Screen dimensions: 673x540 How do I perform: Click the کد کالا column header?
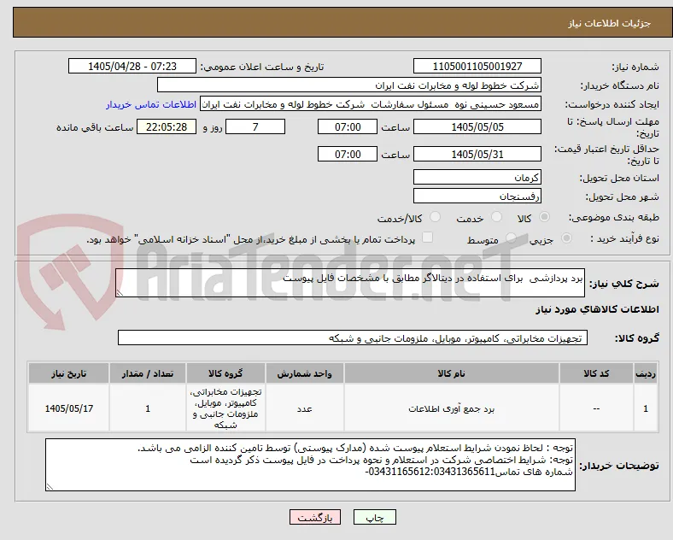pos(596,373)
